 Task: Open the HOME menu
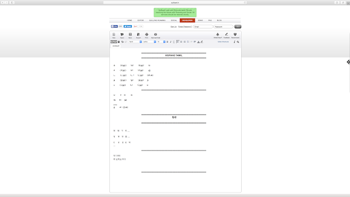[130, 20]
